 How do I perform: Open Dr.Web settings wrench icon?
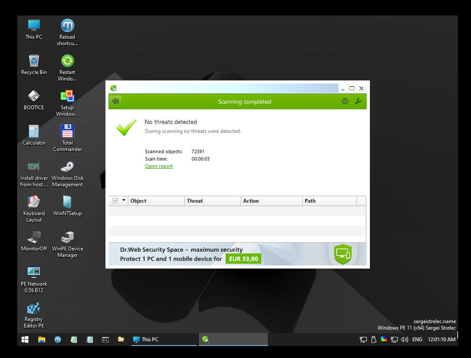[358, 102]
